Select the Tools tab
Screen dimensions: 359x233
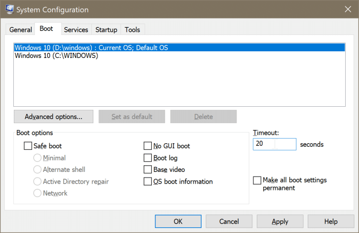(132, 30)
